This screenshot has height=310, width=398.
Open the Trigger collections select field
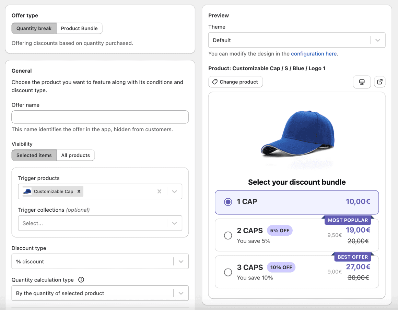(x=100, y=223)
